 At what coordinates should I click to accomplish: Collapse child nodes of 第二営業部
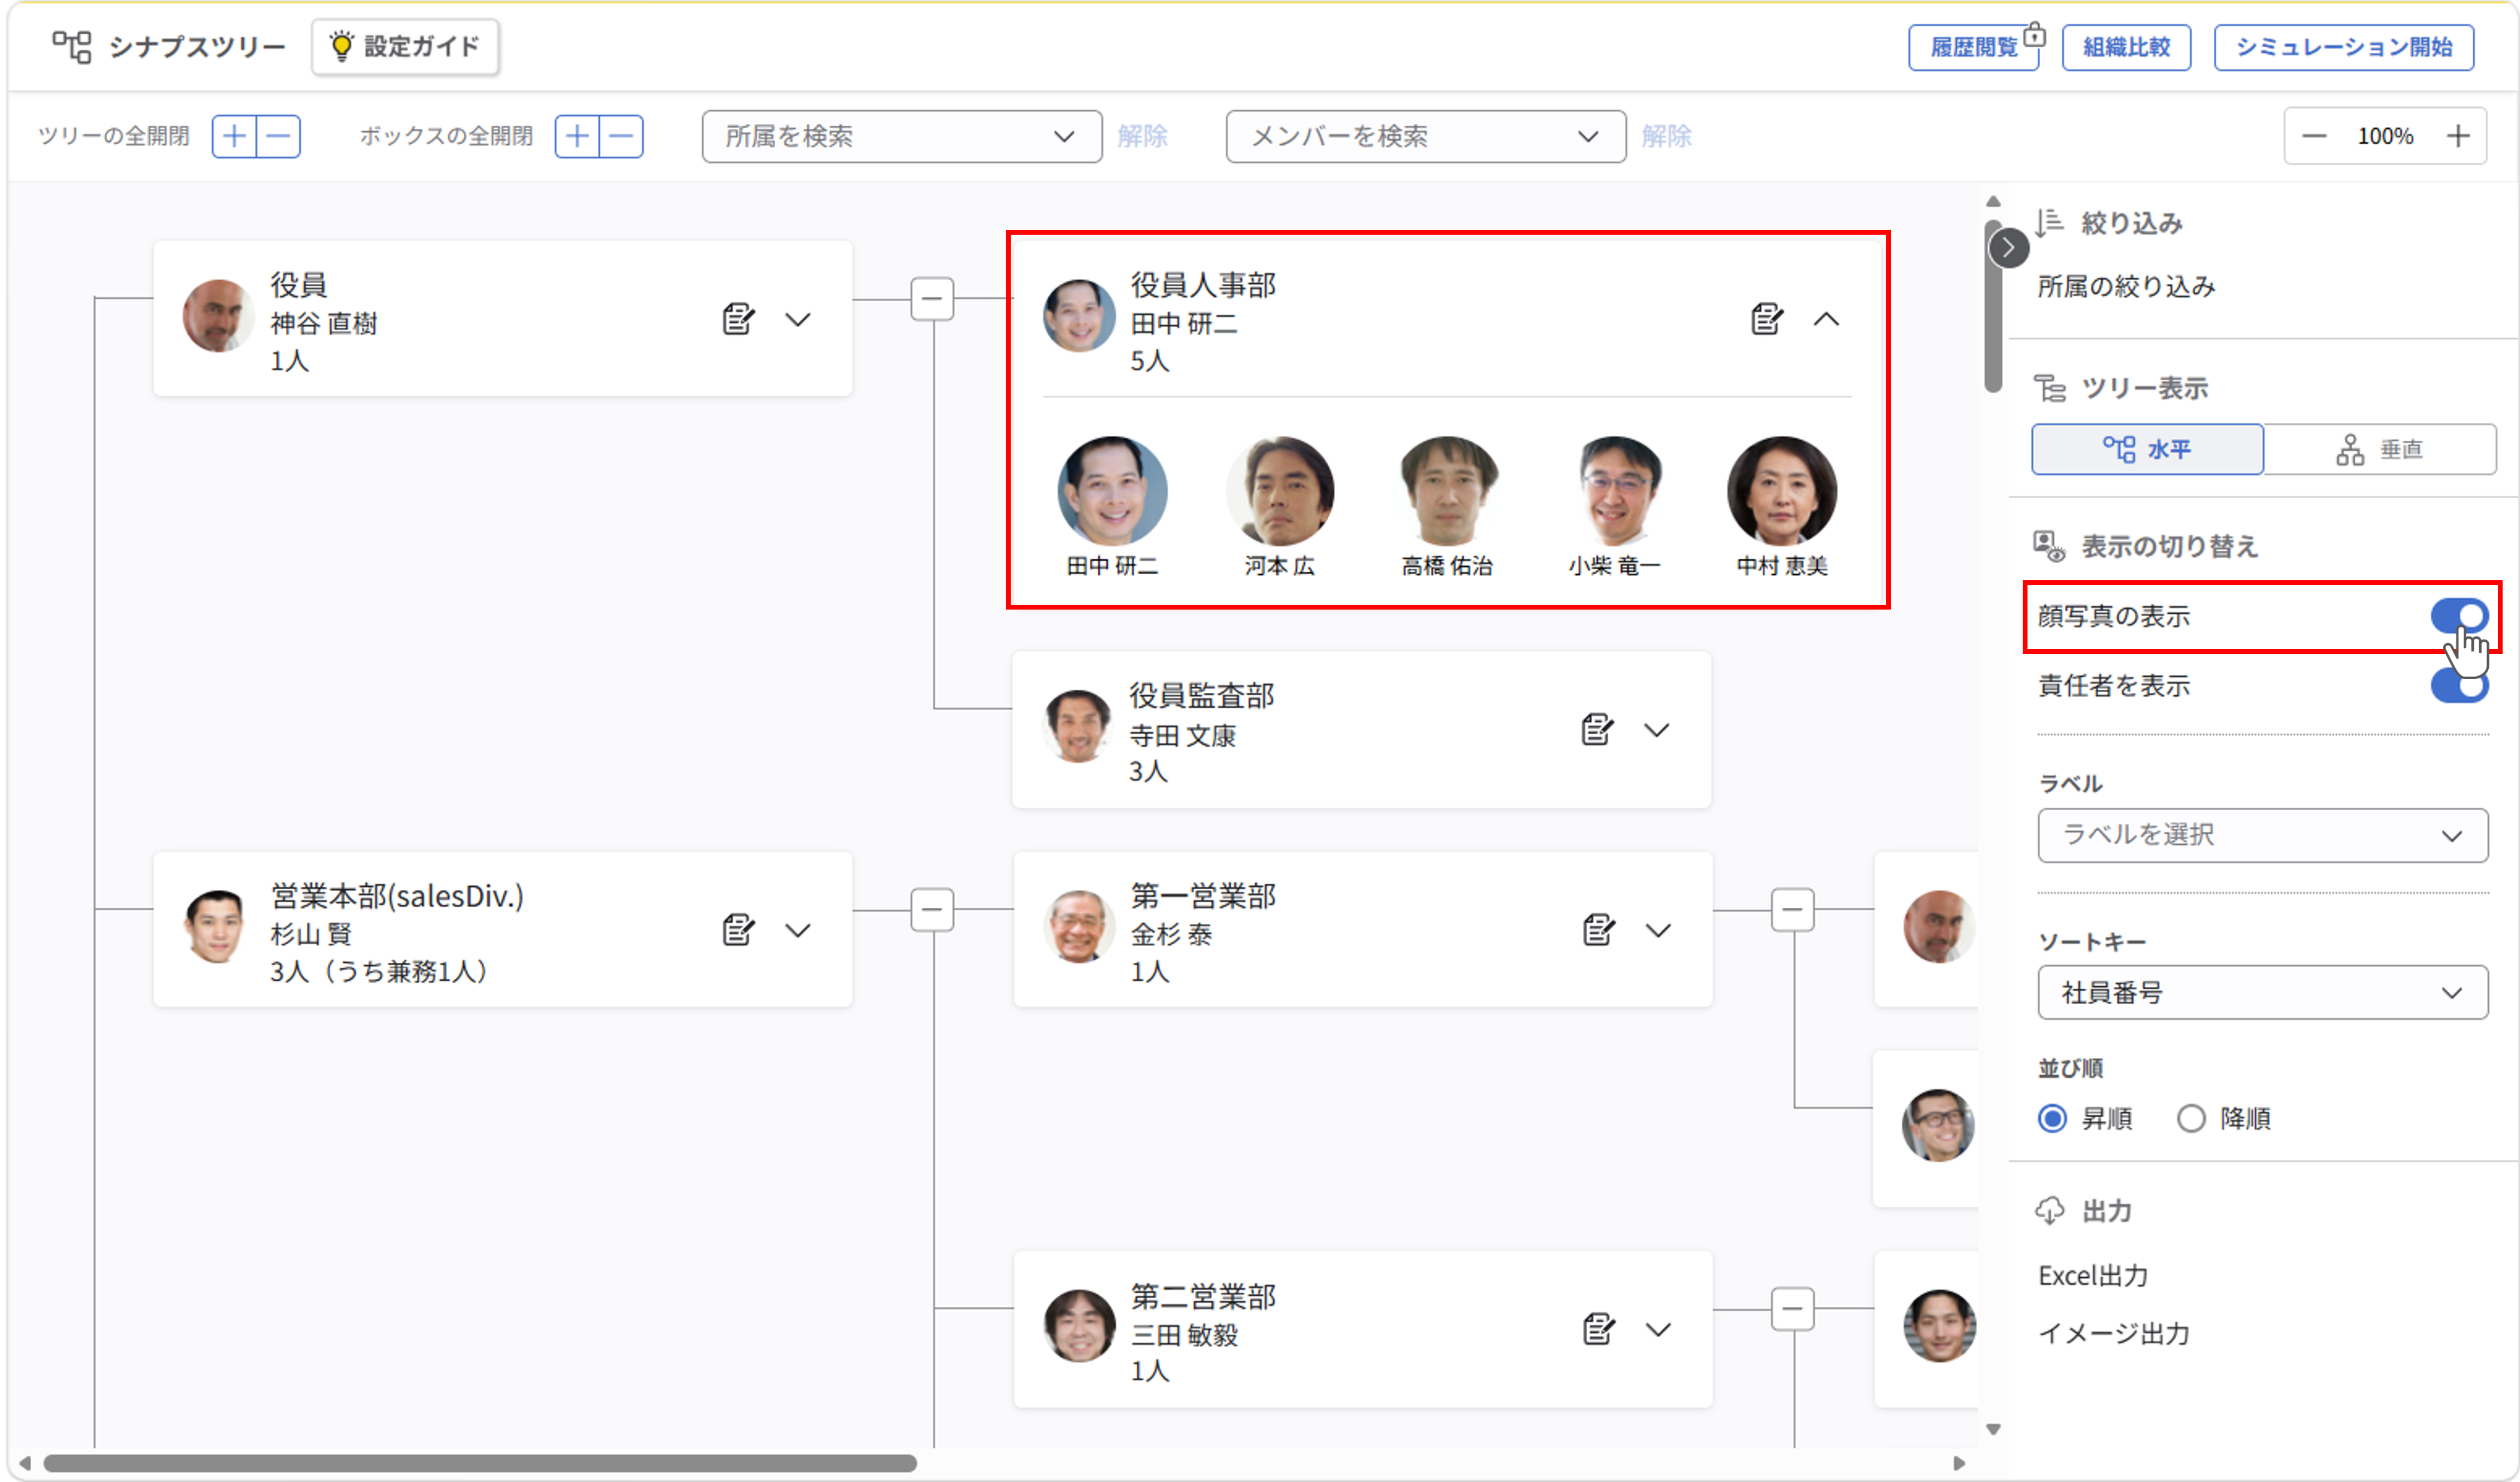pyautogui.click(x=1792, y=1308)
